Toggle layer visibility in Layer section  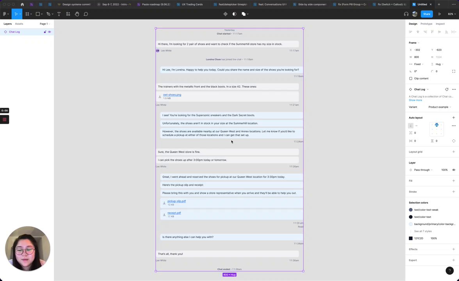[454, 170]
